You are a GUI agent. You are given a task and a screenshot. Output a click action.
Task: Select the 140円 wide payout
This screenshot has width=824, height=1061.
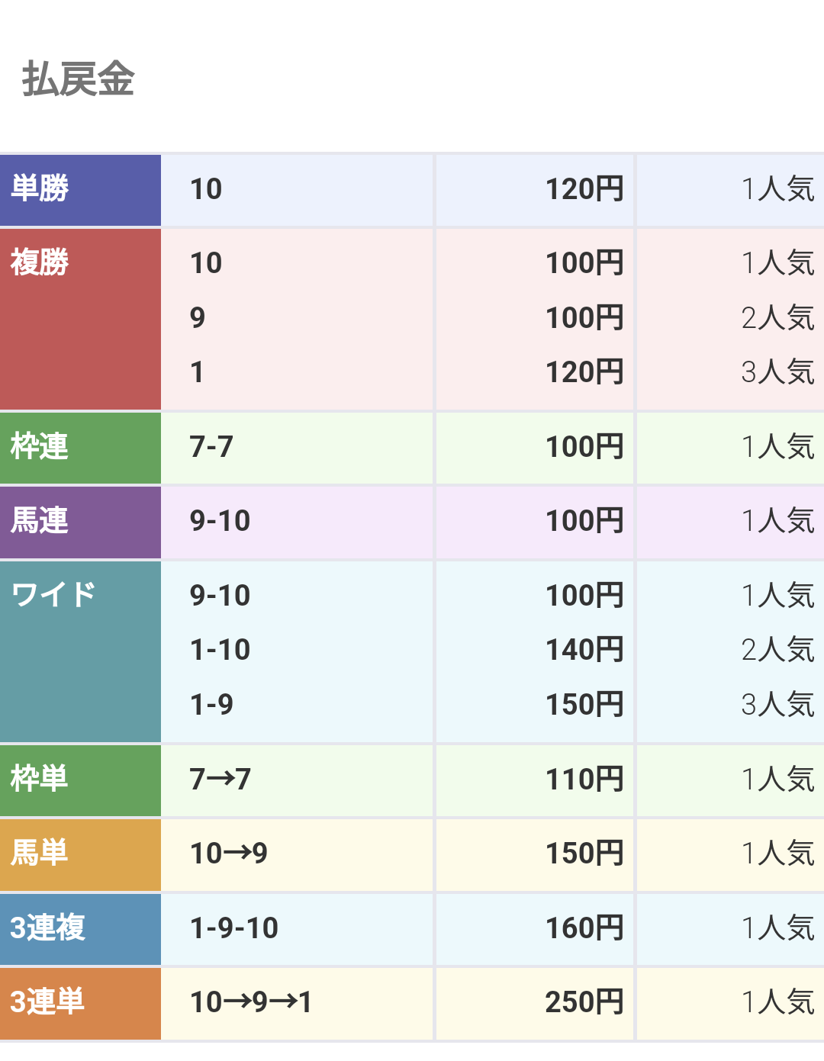click(584, 650)
